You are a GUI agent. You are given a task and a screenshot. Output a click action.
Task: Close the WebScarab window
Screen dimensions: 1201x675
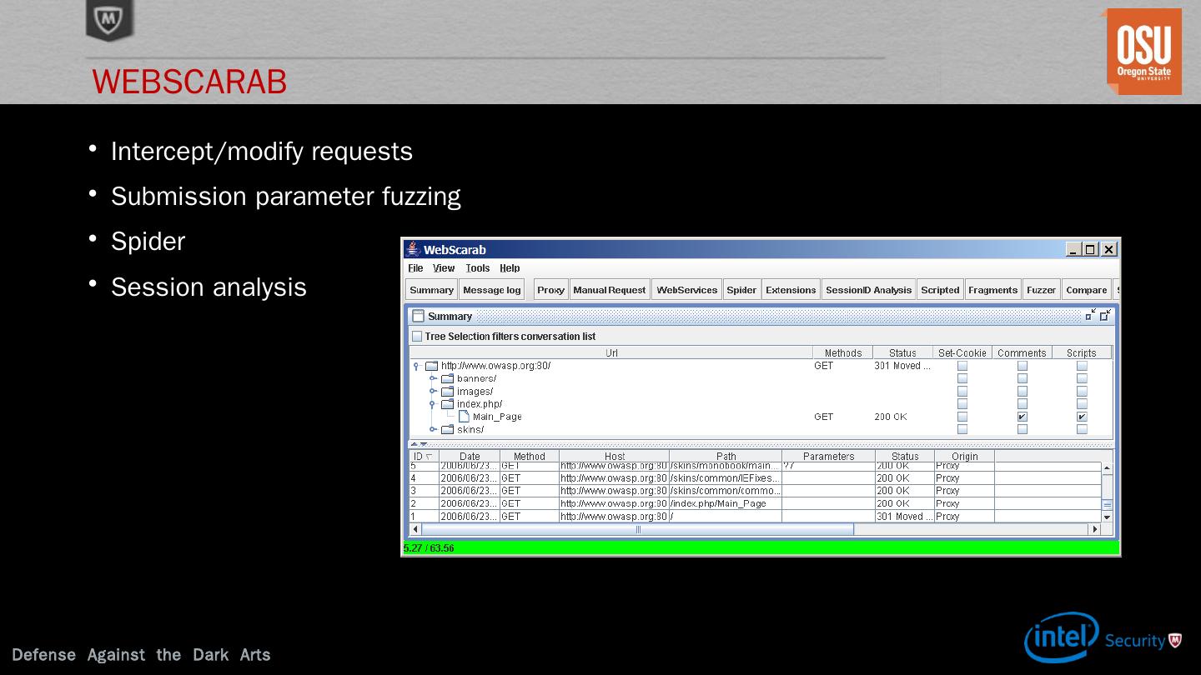tap(1109, 249)
